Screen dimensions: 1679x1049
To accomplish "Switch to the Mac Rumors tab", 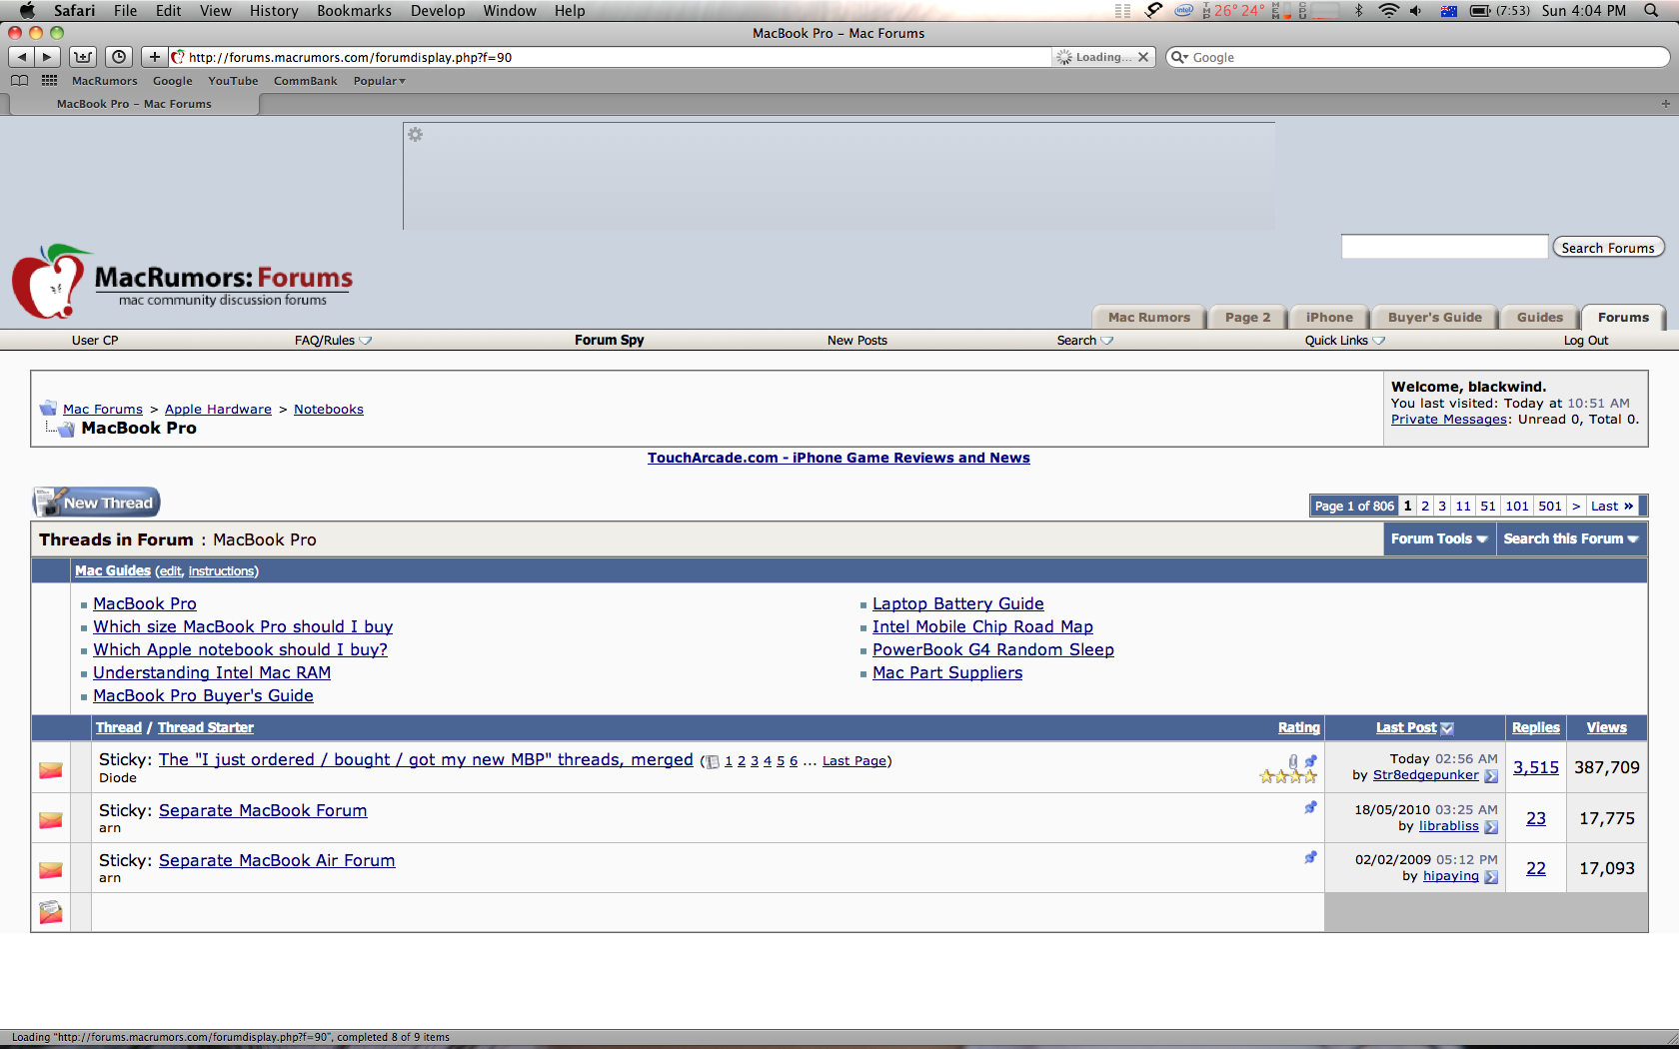I will 1149,318.
